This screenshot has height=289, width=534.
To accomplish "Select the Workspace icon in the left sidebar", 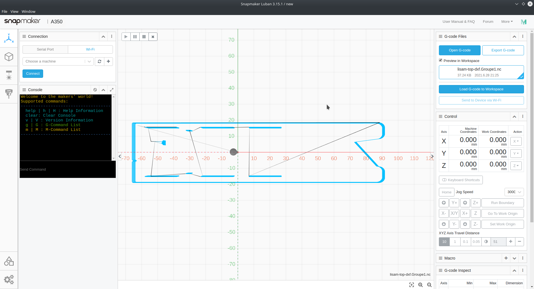I will (x=9, y=38).
